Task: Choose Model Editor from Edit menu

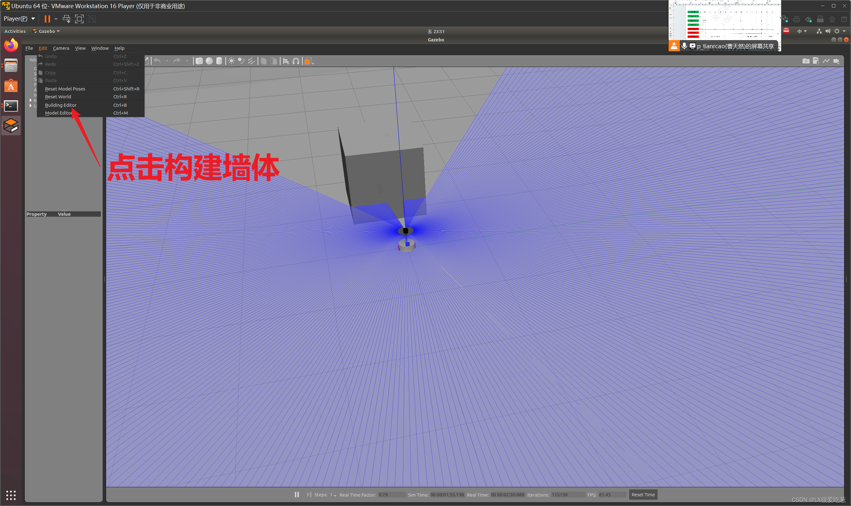Action: (x=91, y=113)
